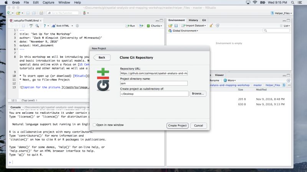The image size is (307, 172).
Task: Click the Modified column header
Action: pyautogui.click(x=261, y=90)
